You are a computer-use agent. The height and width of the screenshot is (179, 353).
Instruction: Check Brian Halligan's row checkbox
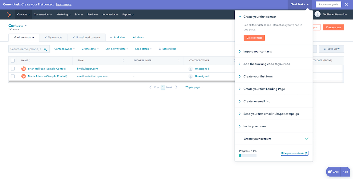[13, 69]
